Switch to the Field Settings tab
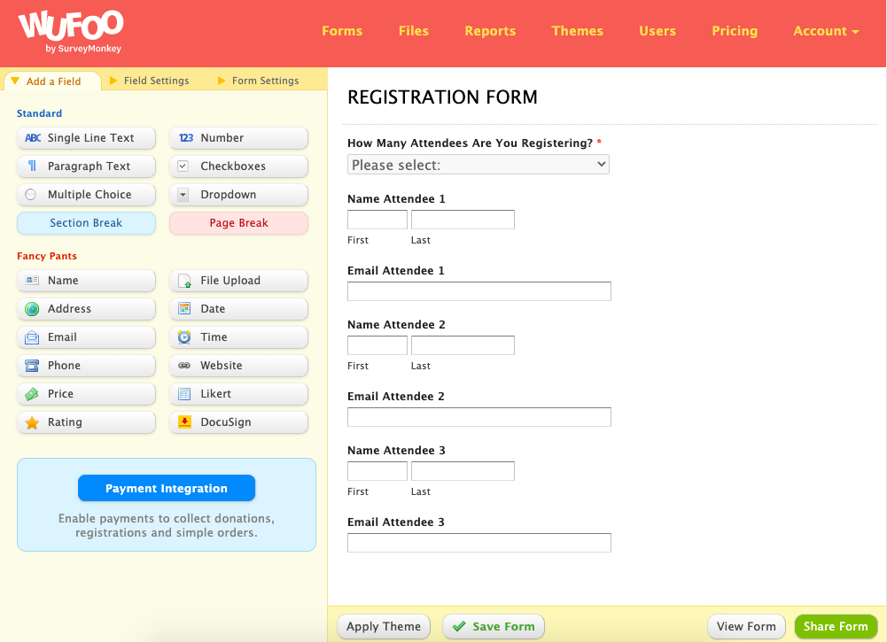 [x=156, y=81]
